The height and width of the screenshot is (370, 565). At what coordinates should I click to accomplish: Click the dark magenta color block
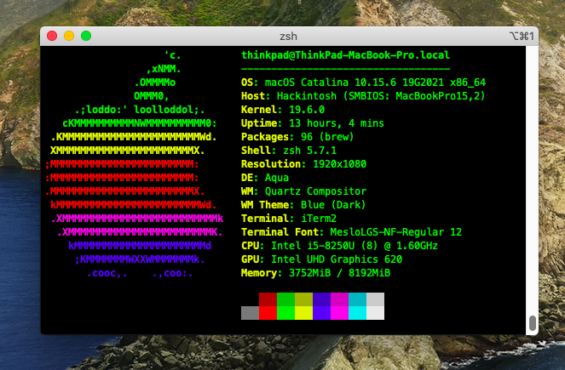pos(339,299)
